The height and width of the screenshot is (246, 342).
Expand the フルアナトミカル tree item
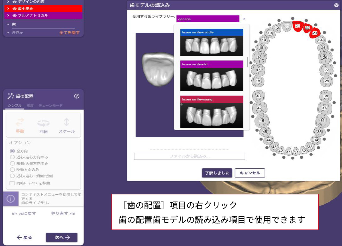click(8, 15)
